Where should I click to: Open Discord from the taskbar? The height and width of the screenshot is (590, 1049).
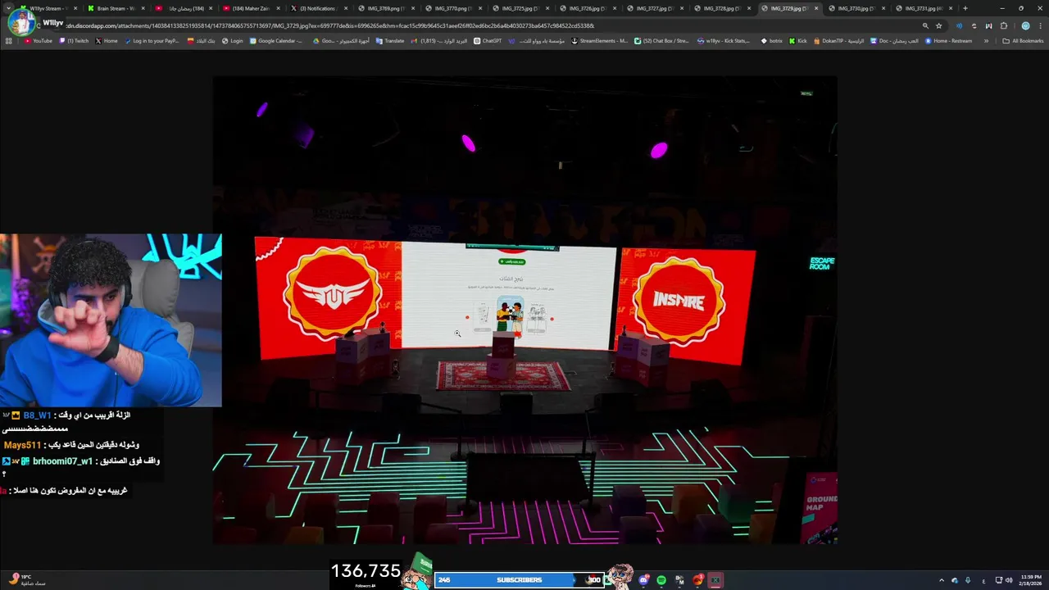coord(644,580)
